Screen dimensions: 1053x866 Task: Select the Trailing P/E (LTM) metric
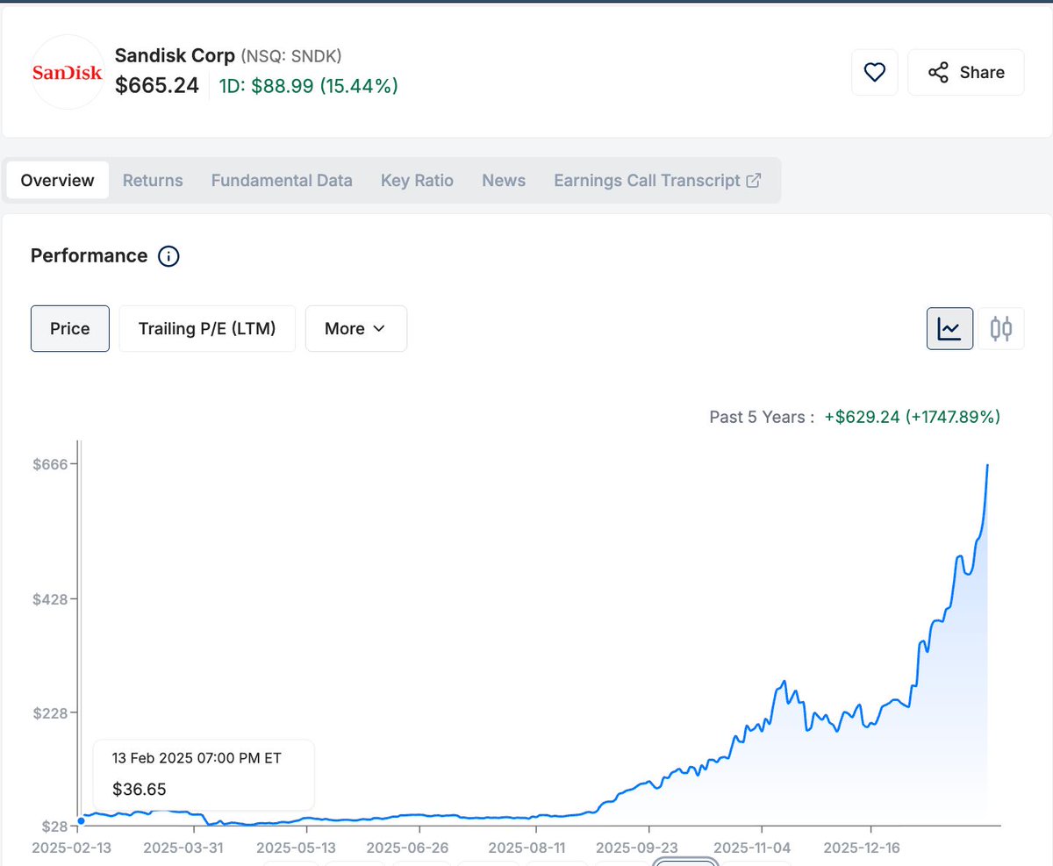click(x=207, y=328)
